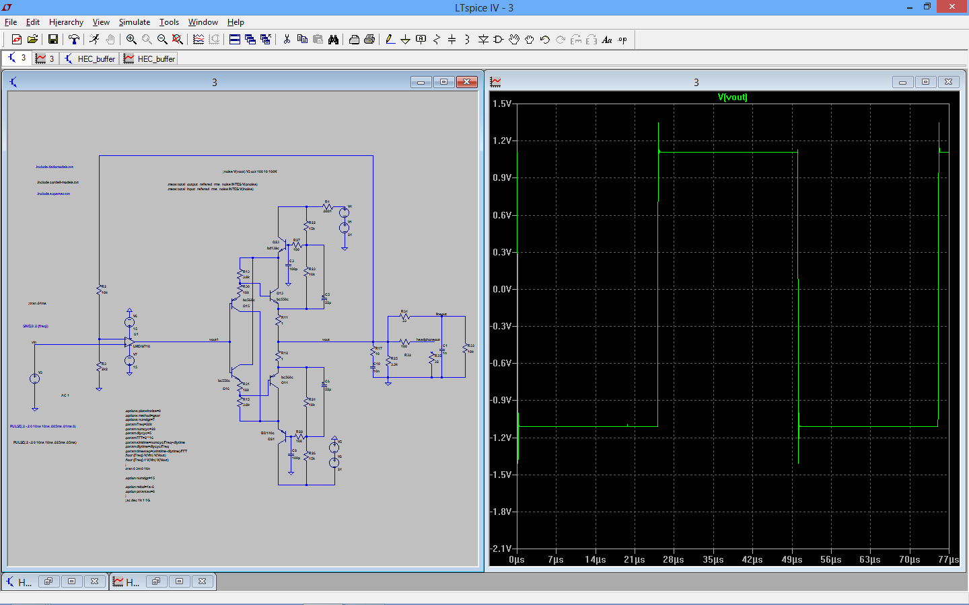Close all windows toolbar icon
The image size is (969, 605).
[266, 40]
